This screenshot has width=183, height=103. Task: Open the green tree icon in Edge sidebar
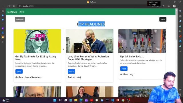click(x=180, y=46)
